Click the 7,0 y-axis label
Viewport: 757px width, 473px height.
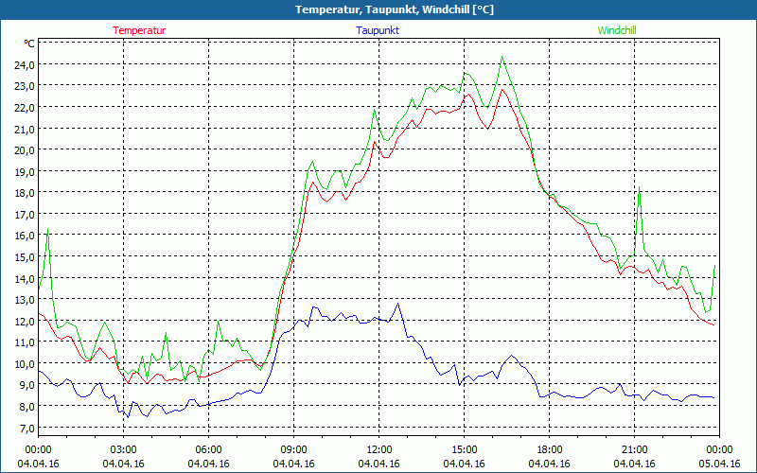pos(26,429)
